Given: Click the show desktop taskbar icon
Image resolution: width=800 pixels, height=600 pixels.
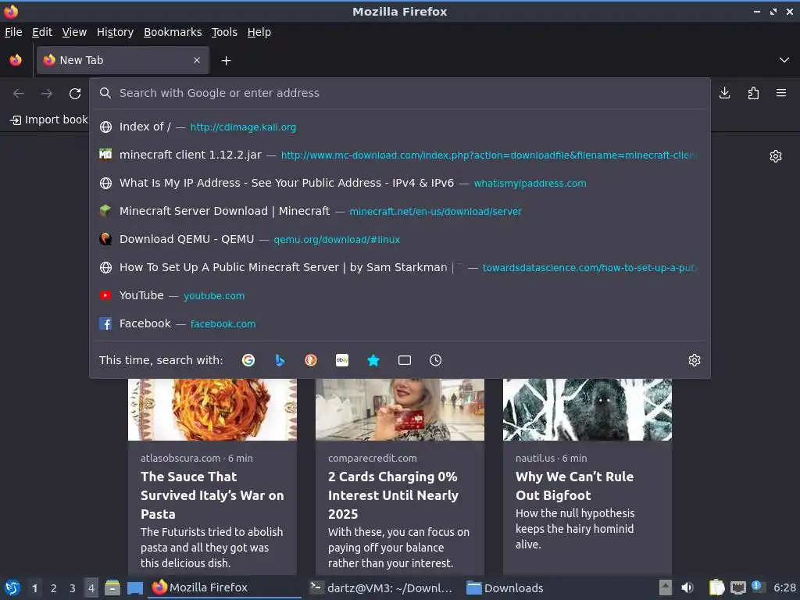Looking at the screenshot, I should click(135, 587).
